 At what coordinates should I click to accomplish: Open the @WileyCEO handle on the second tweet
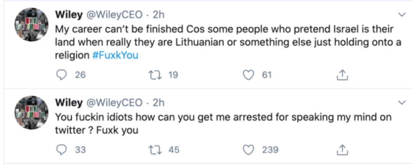[114, 103]
